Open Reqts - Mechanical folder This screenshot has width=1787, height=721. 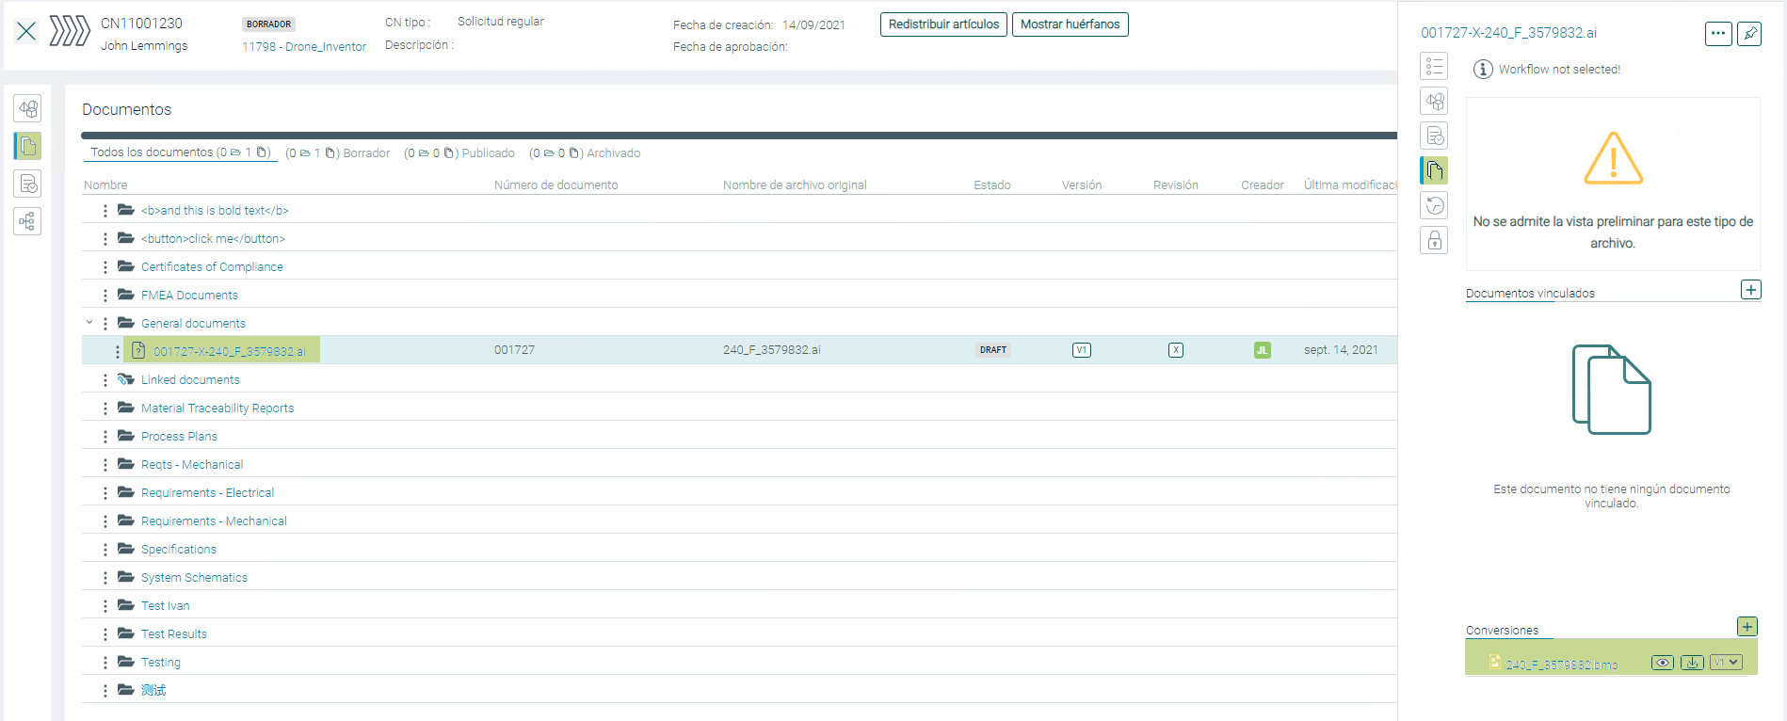coord(192,465)
